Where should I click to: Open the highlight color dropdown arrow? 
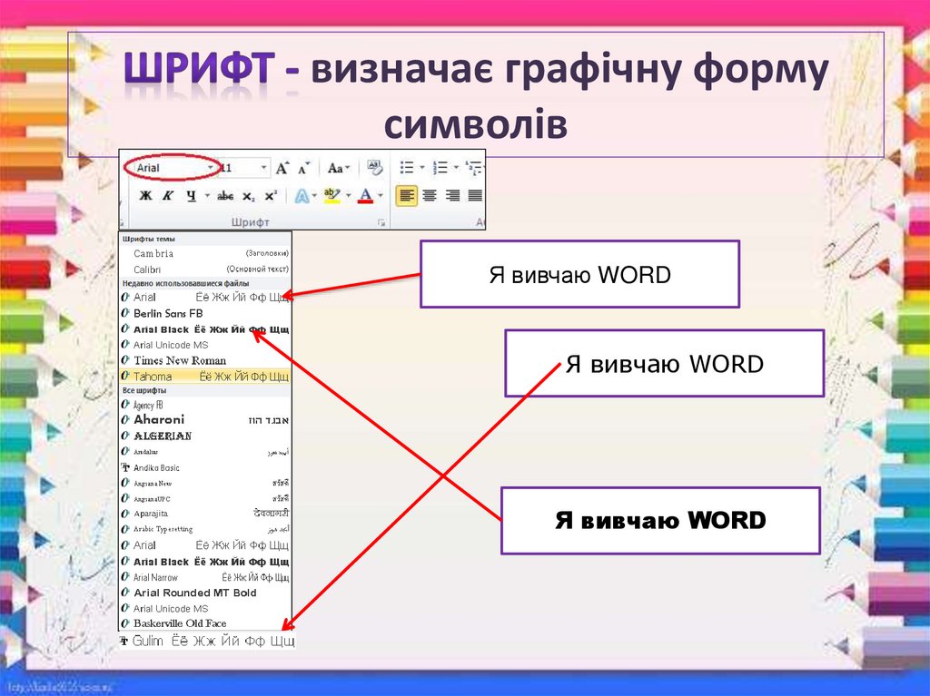pyautogui.click(x=348, y=196)
